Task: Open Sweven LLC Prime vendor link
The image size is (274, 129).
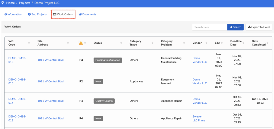Action: pos(199,118)
